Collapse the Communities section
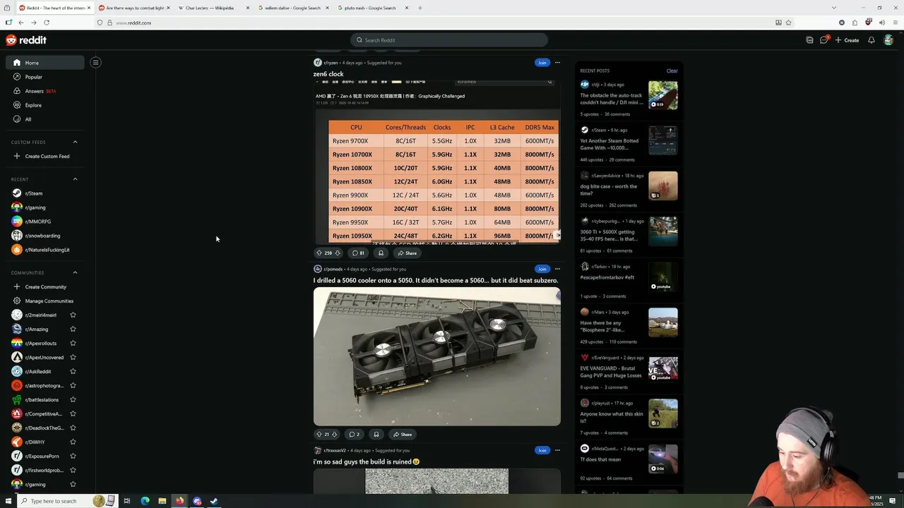Screen dimensions: 904x508 point(75,272)
